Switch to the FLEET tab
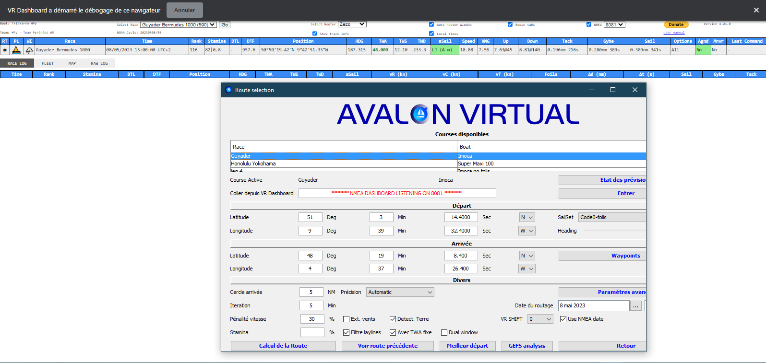Image resolution: width=766 pixels, height=363 pixels. coord(48,63)
